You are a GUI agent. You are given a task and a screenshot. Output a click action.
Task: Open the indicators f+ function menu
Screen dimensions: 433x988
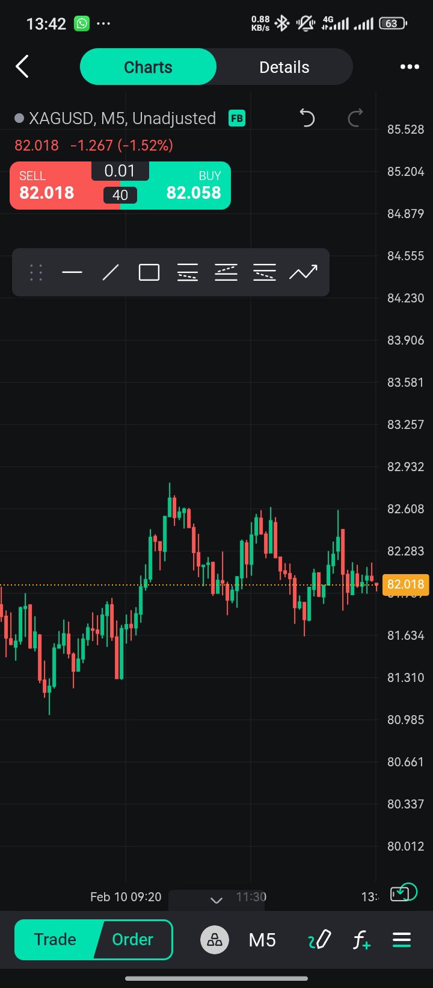point(361,940)
